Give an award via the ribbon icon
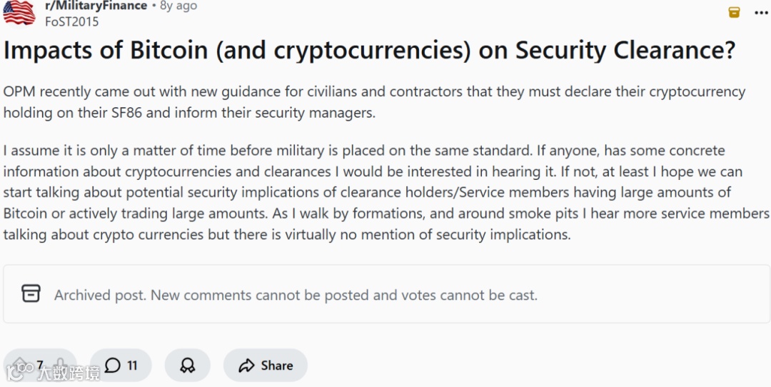The width and height of the screenshot is (771, 387). point(188,366)
